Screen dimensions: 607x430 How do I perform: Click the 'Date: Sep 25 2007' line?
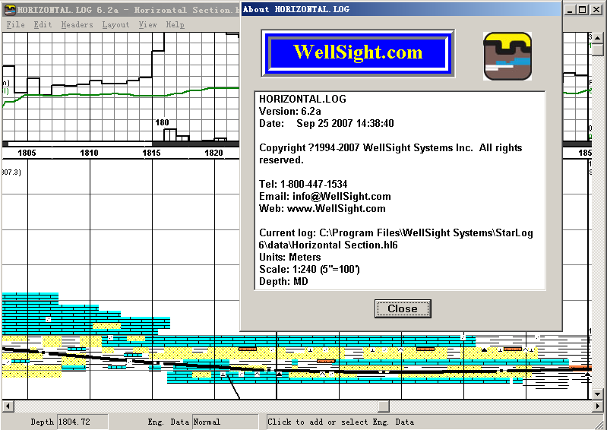pos(327,123)
